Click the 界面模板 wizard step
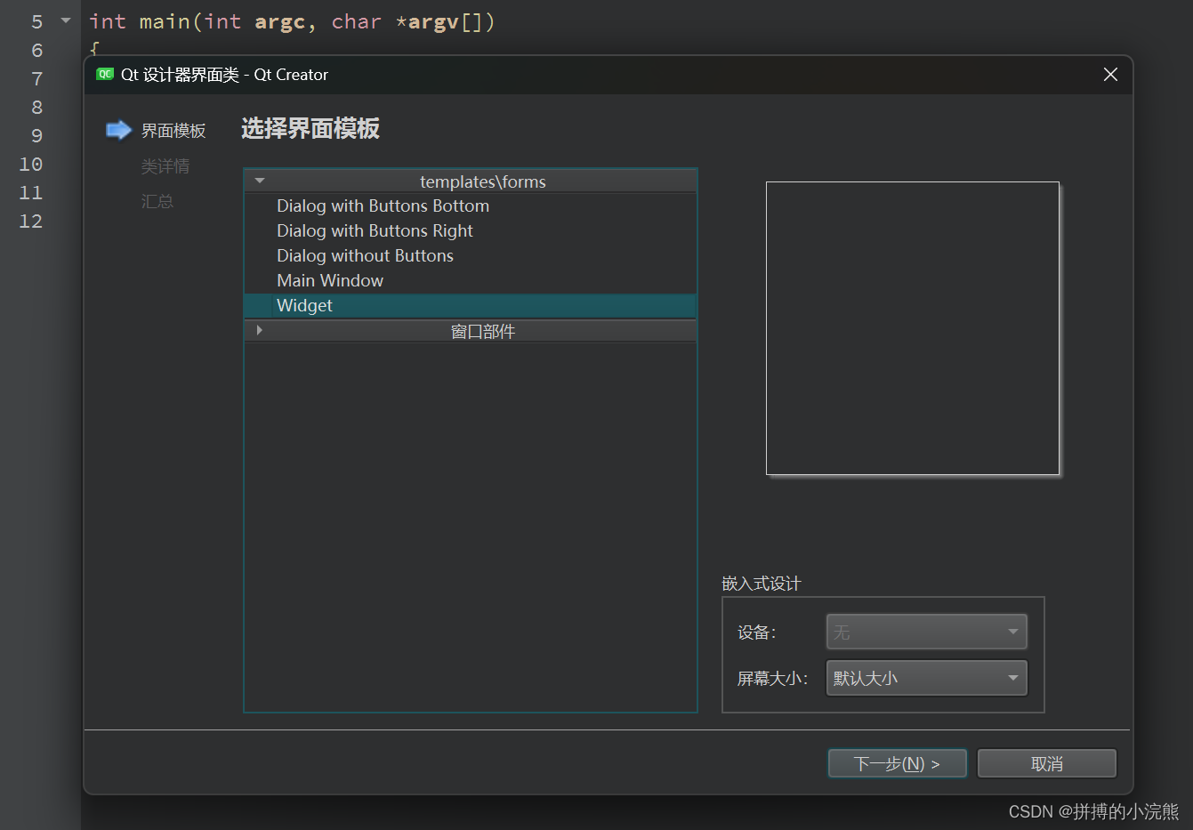This screenshot has width=1193, height=830. (173, 131)
